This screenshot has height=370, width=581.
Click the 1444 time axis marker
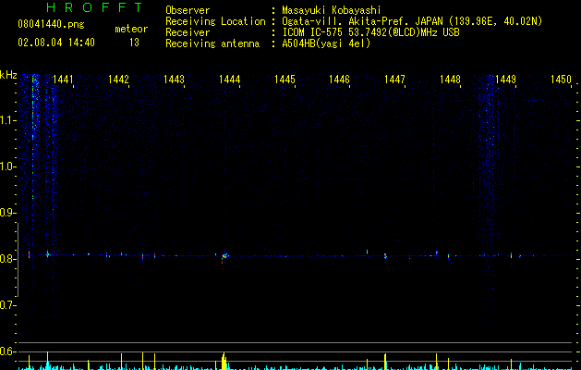pos(229,80)
